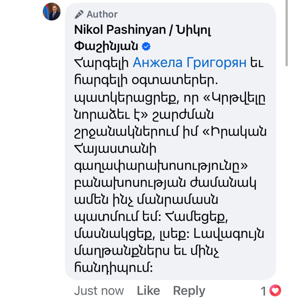Click the pencil icon beside Author
This screenshot has height=301, width=290.
79,14
